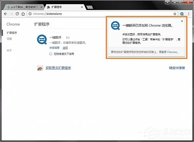The width and height of the screenshot is (194, 142).
Task: Maximize the Chrome window
Action: click(x=180, y=2)
